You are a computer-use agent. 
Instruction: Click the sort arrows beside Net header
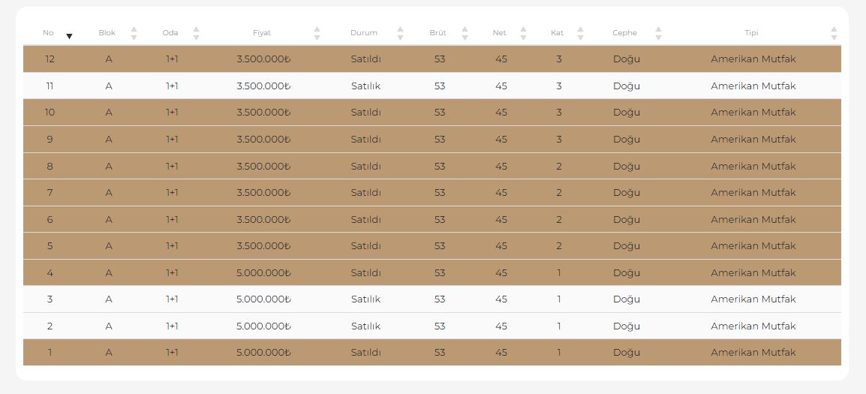523,33
